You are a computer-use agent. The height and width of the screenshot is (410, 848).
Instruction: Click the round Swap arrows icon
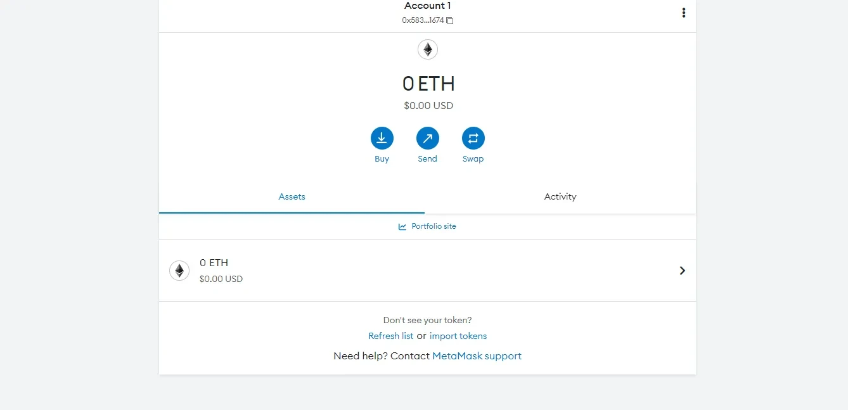[473, 138]
